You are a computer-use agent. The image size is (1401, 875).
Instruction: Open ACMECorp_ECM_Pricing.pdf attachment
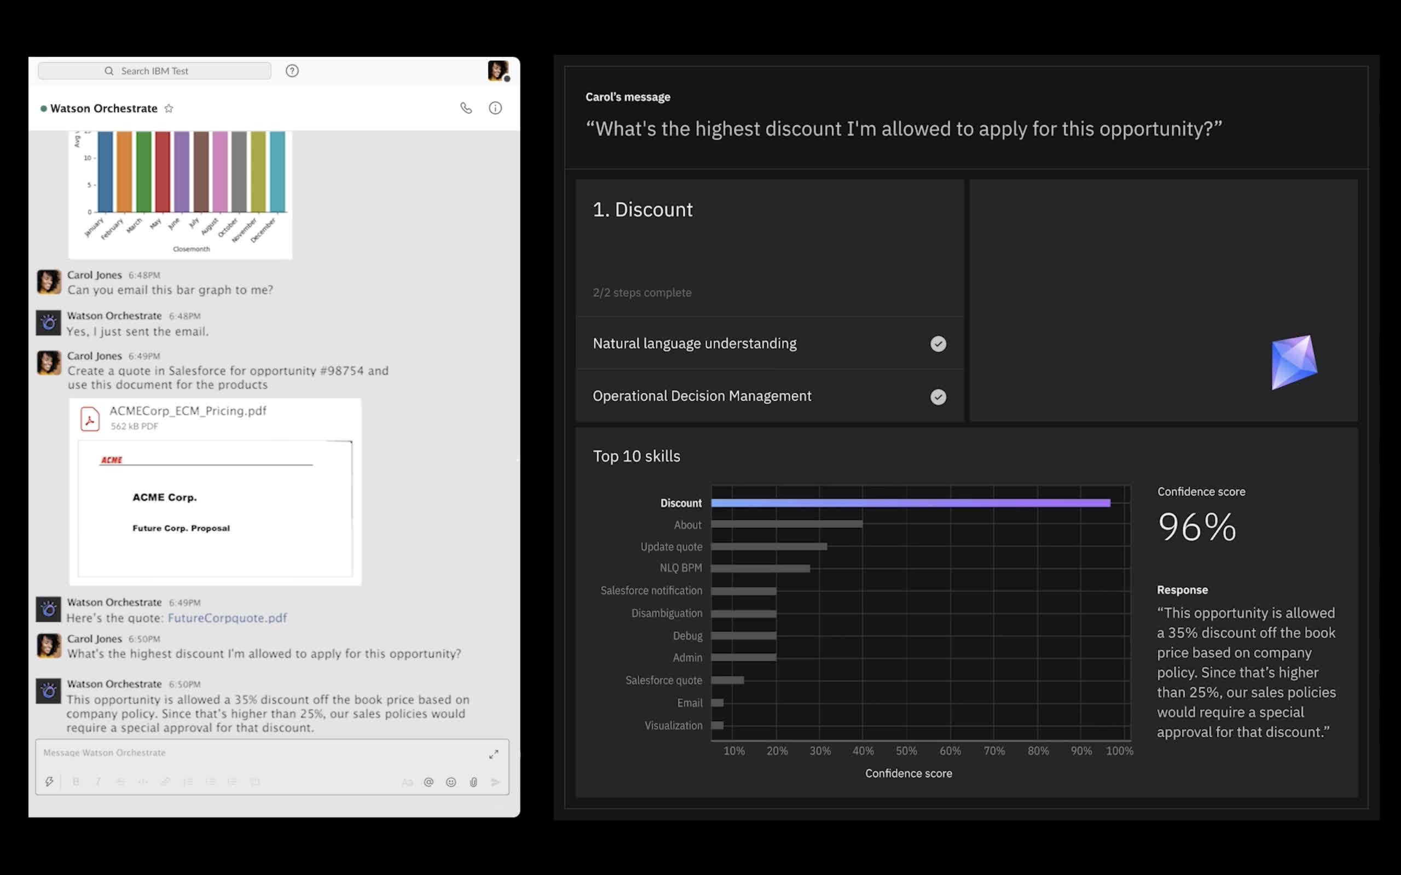click(188, 411)
